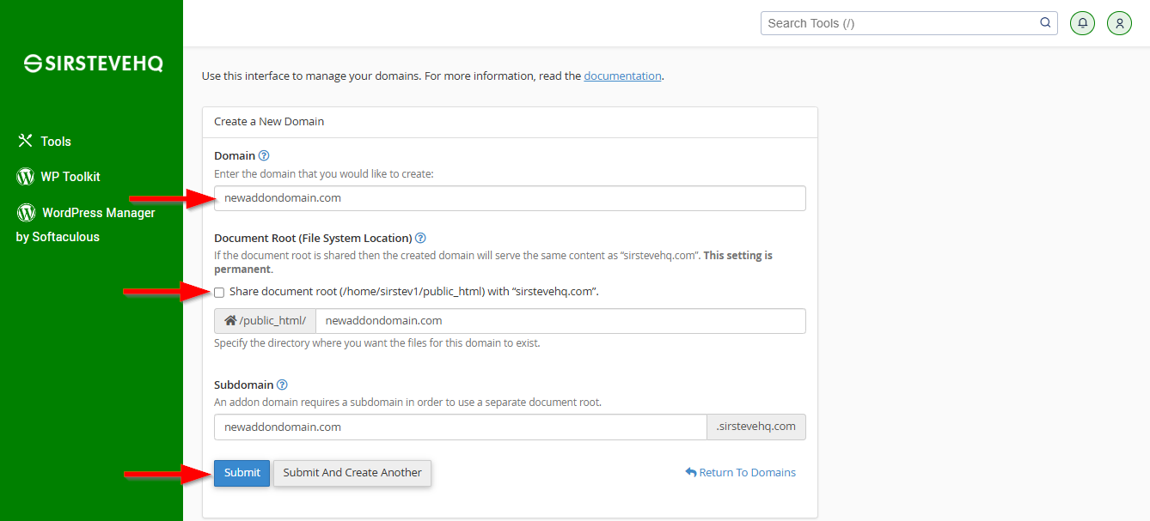This screenshot has height=521, width=1150.
Task: Click the home icon before /public_html/
Action: [x=230, y=321]
